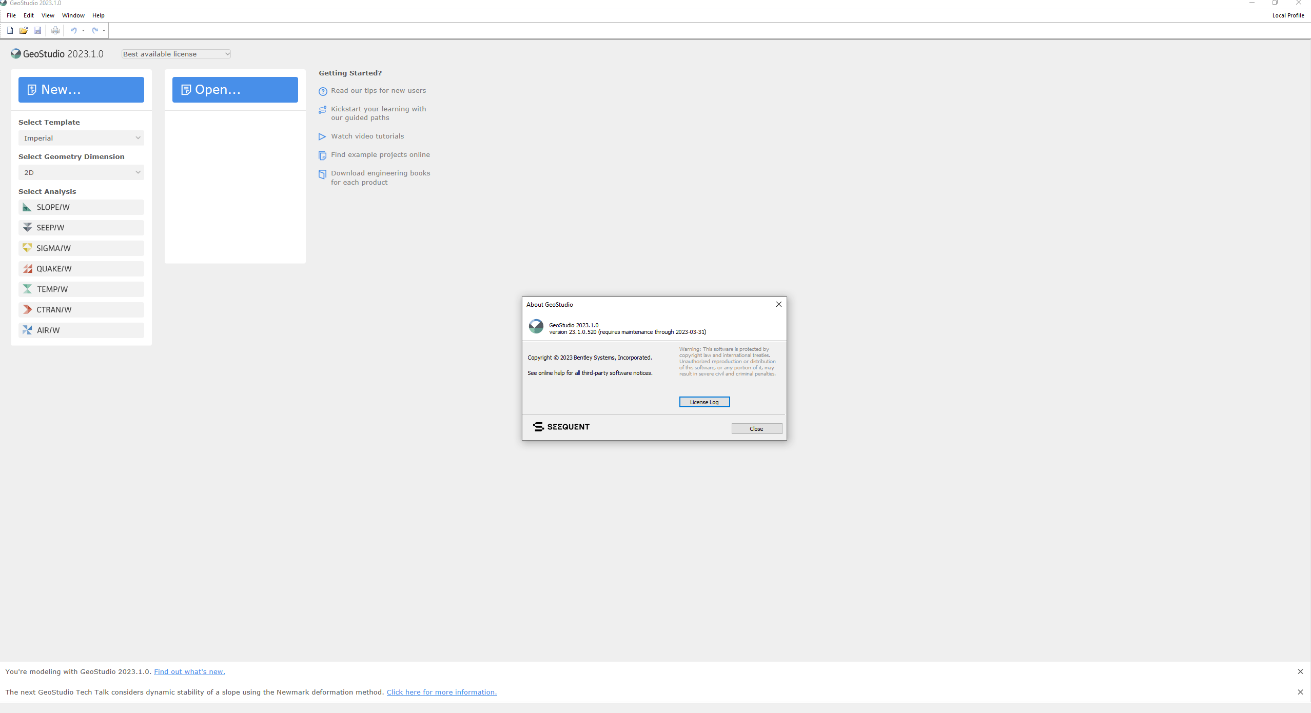Click the engineering books icon
The width and height of the screenshot is (1311, 713).
tap(322, 174)
